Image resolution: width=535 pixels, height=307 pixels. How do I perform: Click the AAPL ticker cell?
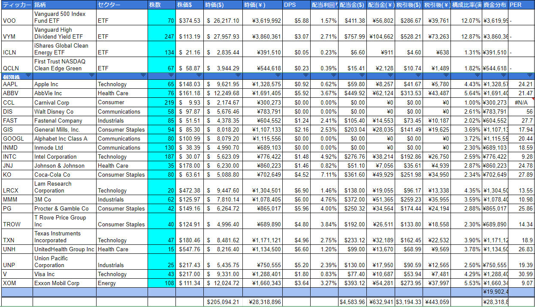coord(17,84)
